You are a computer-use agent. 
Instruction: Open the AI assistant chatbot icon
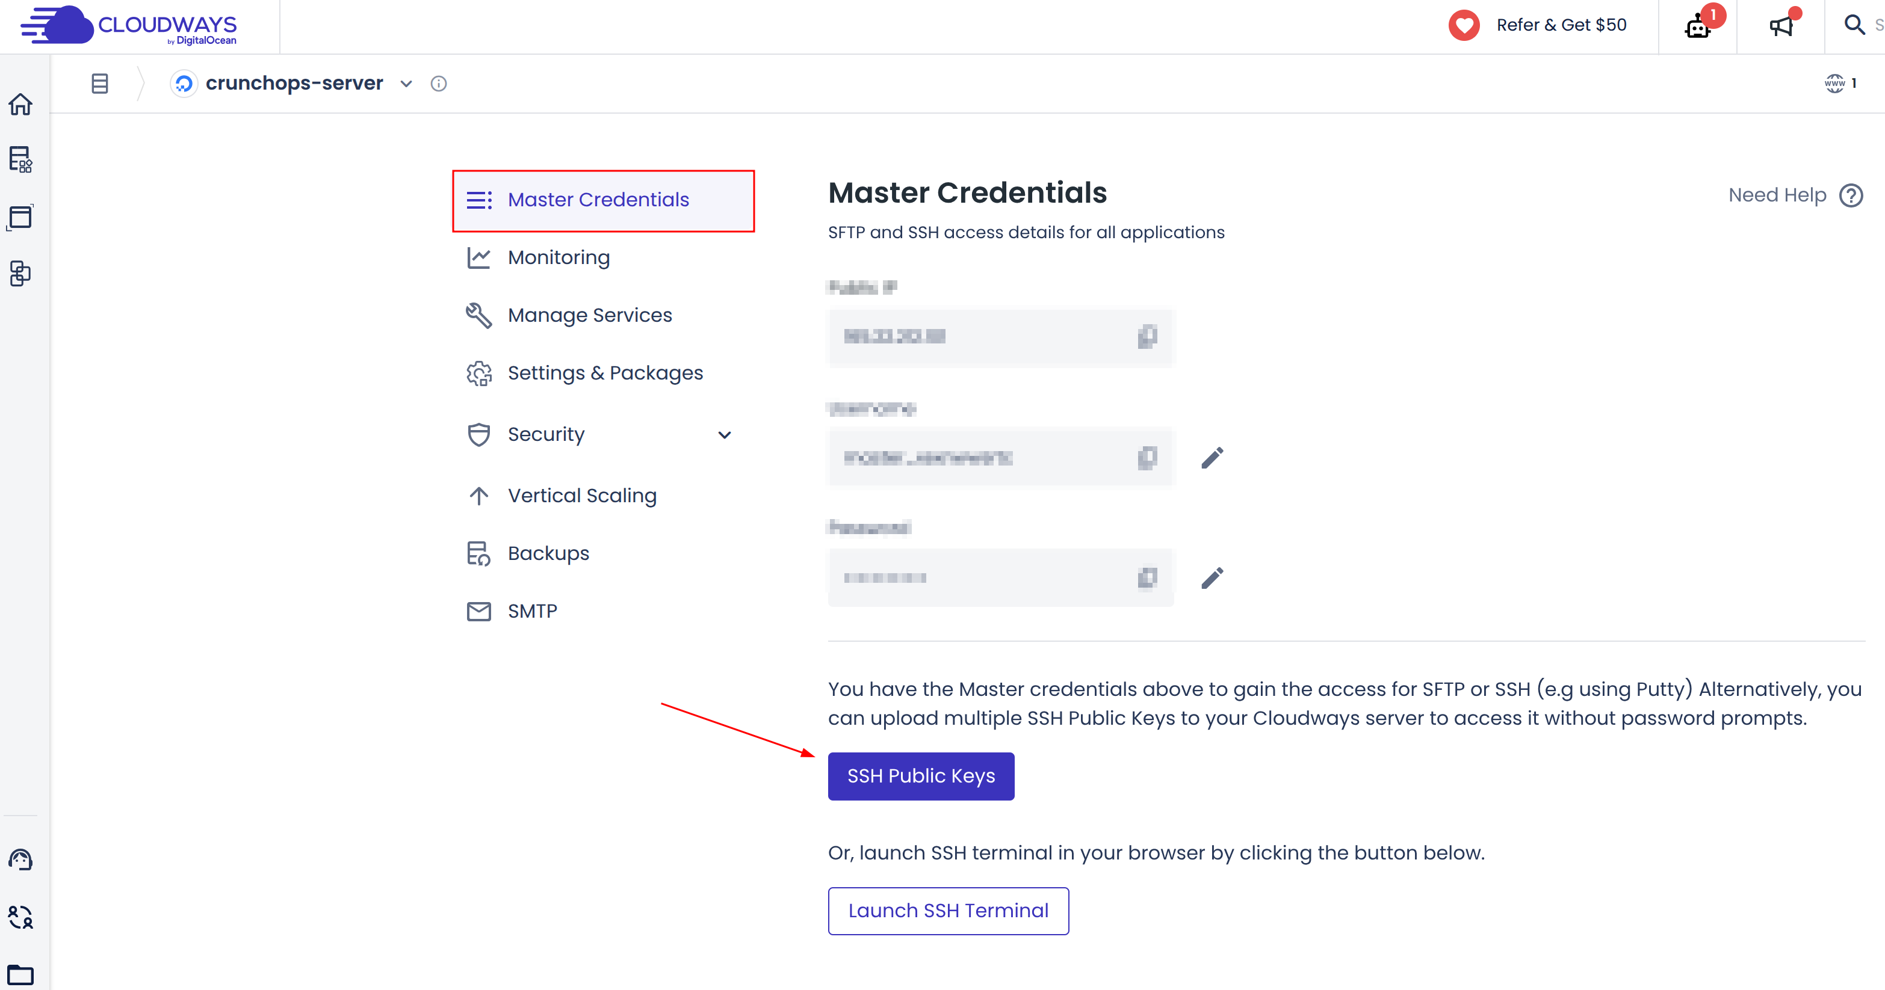pyautogui.click(x=1698, y=26)
